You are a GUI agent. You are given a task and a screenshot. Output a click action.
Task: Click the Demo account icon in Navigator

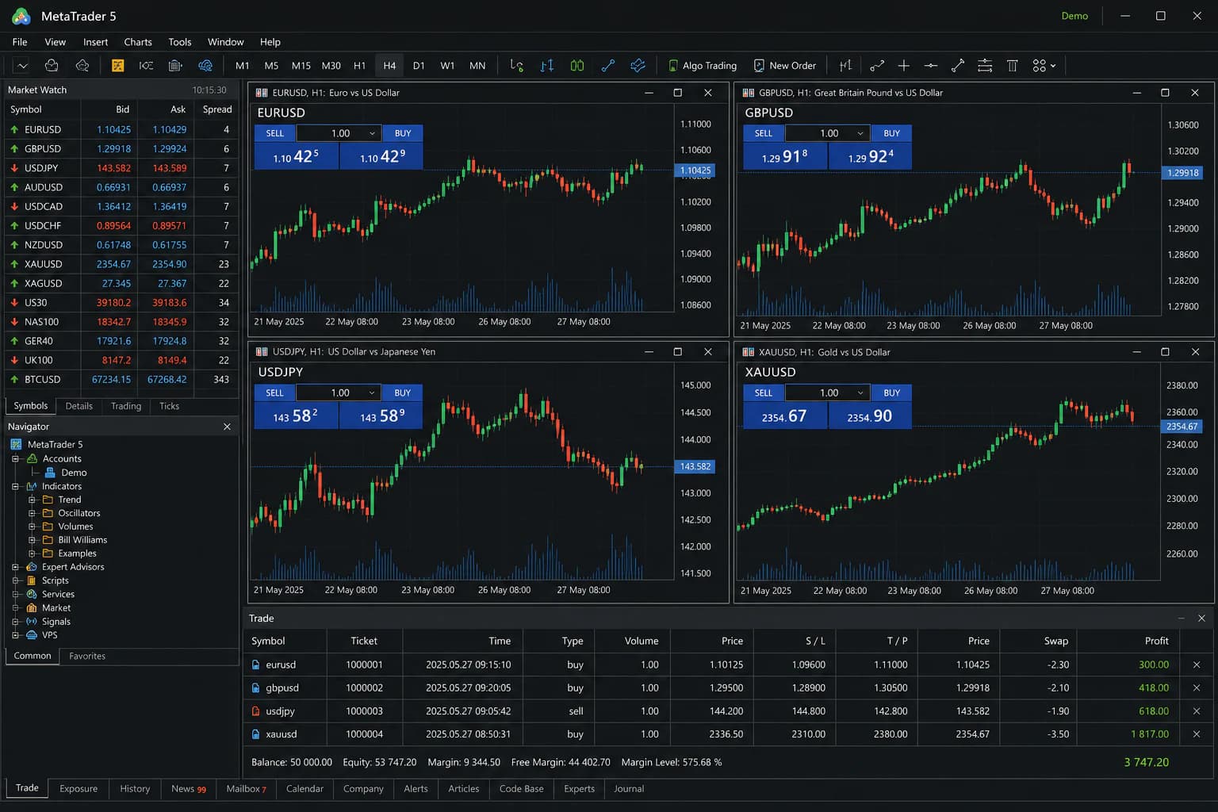[x=51, y=473]
